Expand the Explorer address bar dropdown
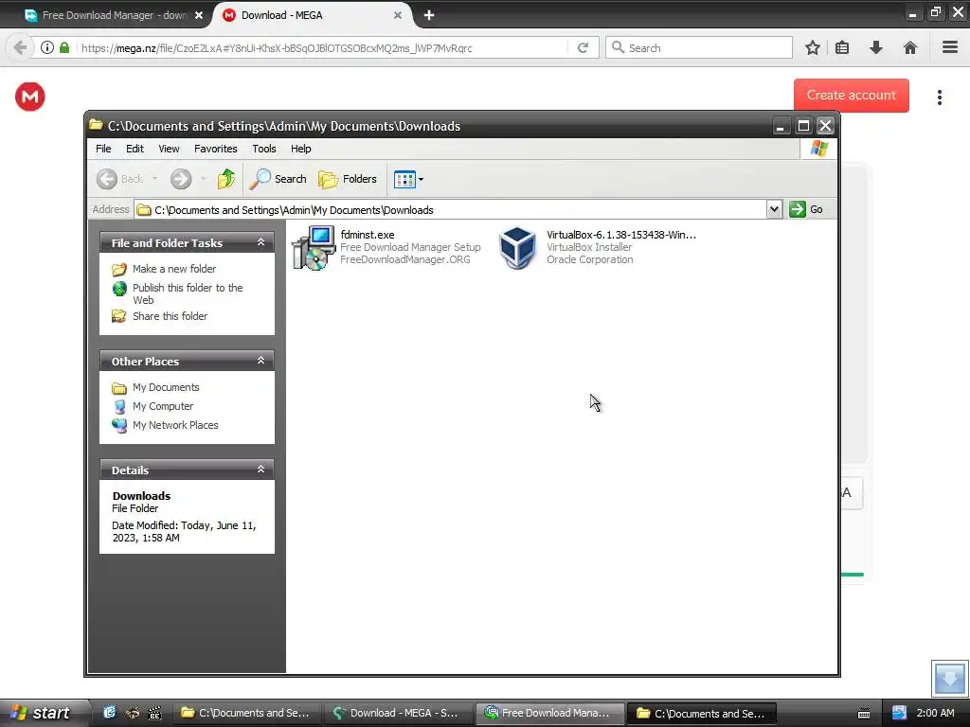 pyautogui.click(x=774, y=209)
